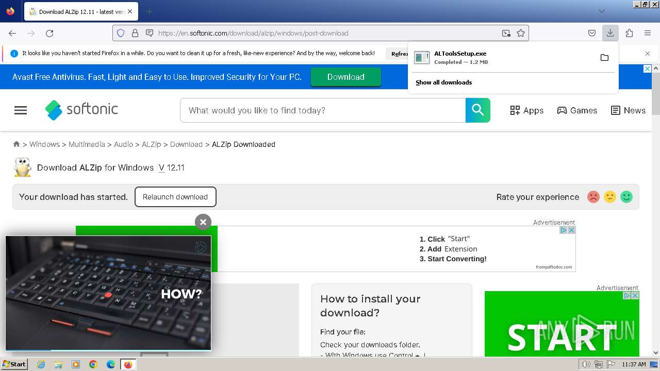660x371 pixels.
Task: Reload the current page
Action: click(49, 33)
